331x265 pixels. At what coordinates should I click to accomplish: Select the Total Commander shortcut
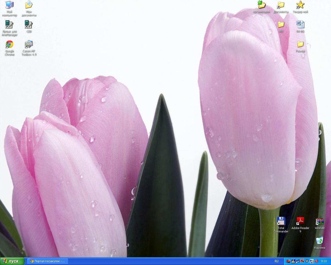click(281, 222)
